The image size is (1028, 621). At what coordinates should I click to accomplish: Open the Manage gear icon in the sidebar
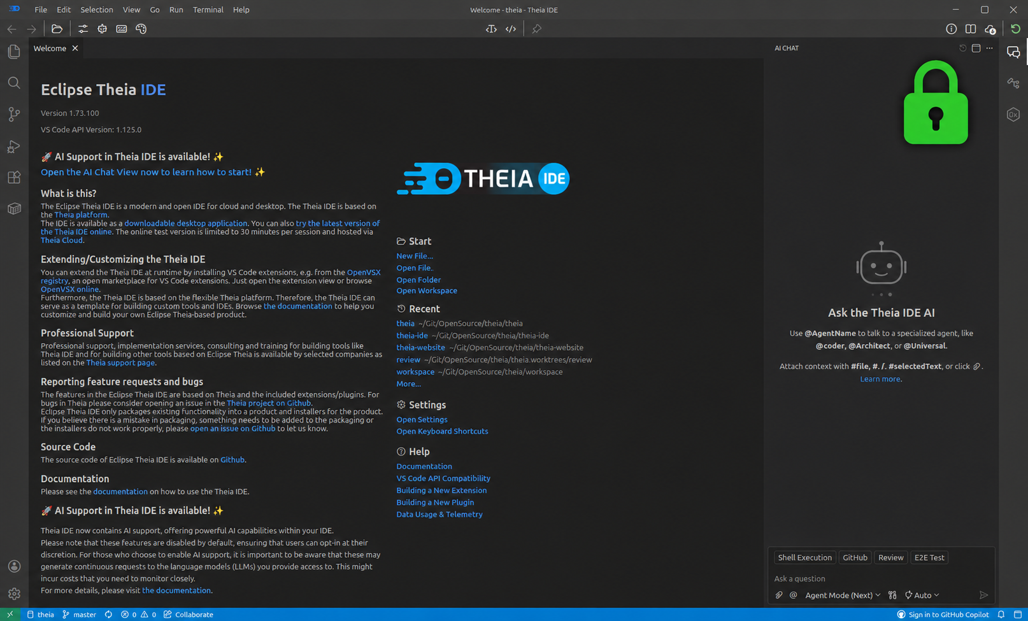point(14,594)
